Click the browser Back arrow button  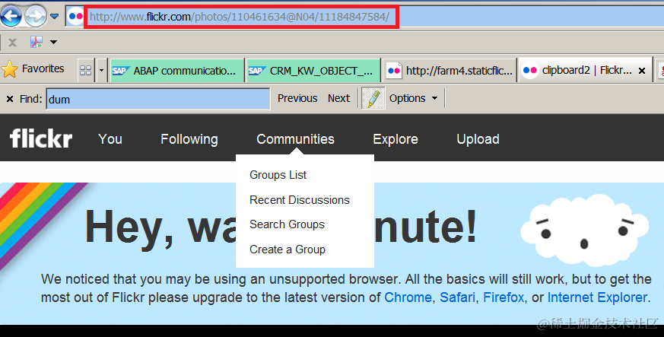pyautogui.click(x=11, y=17)
